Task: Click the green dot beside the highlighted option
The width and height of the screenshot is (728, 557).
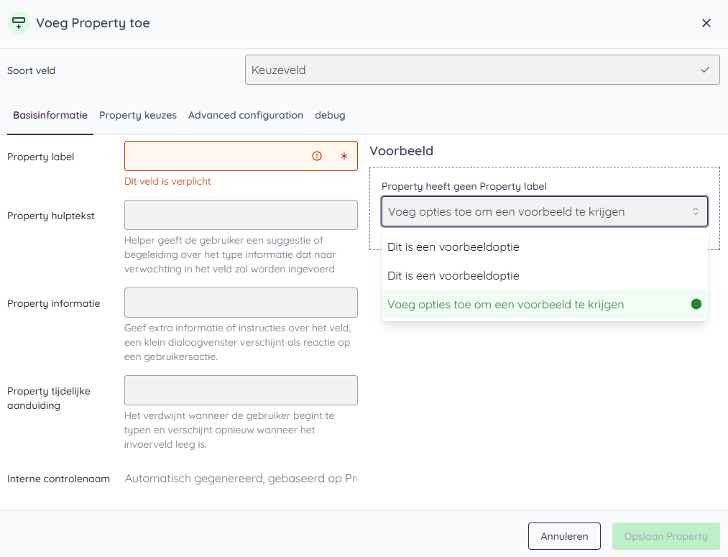Action: [696, 304]
